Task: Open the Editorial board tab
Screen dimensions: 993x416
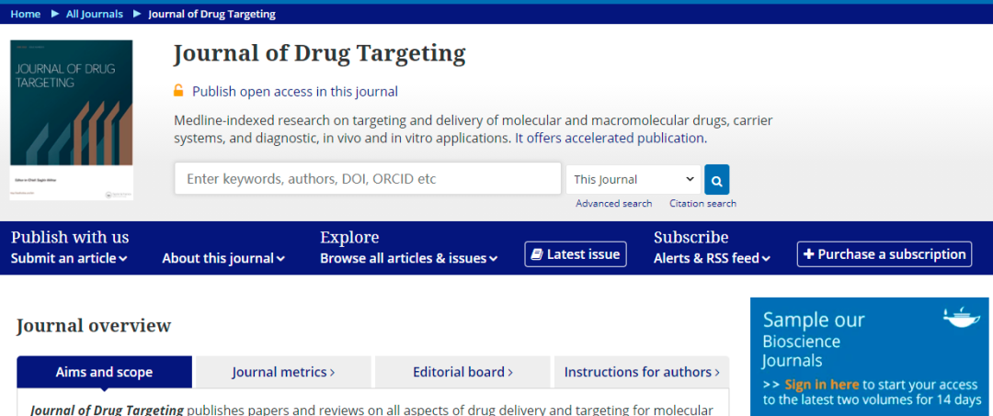Action: (x=462, y=372)
